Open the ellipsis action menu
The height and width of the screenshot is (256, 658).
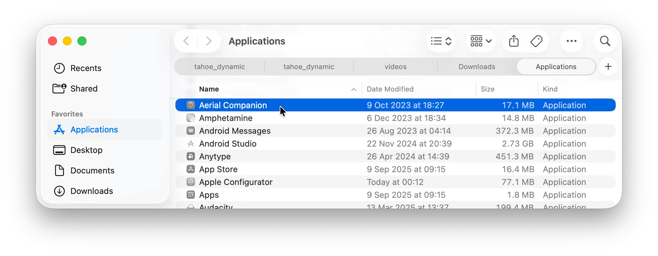click(572, 41)
